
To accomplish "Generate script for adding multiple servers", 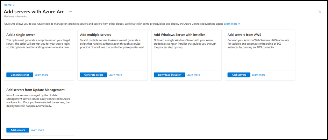I will [x=93, y=75].
